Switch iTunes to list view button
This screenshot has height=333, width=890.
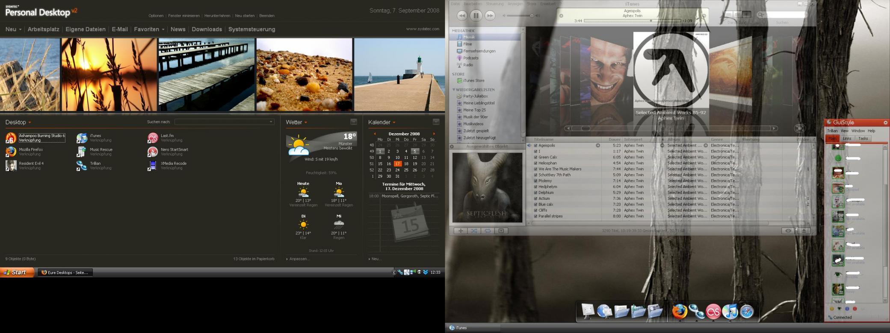729,15
